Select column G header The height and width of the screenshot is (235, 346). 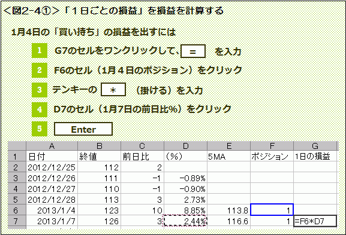(x=315, y=146)
